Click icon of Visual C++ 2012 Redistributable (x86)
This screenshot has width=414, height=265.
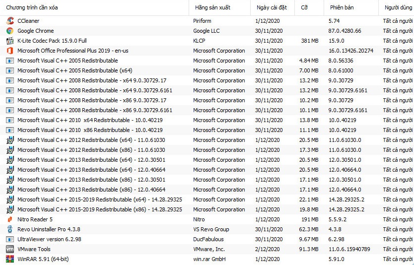pyautogui.click(x=10, y=150)
